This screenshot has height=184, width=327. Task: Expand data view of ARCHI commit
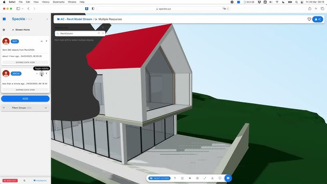25,90
